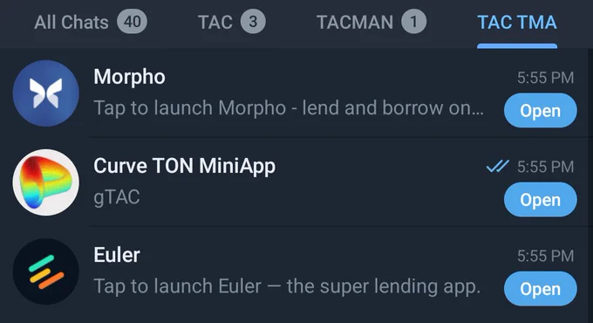Switch to the All Chats tab
Viewport: 593px width, 323px height.
coord(91,22)
